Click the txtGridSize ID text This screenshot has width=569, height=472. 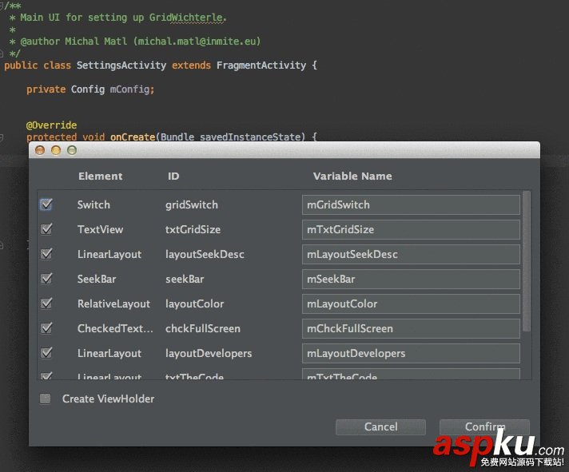pos(193,229)
